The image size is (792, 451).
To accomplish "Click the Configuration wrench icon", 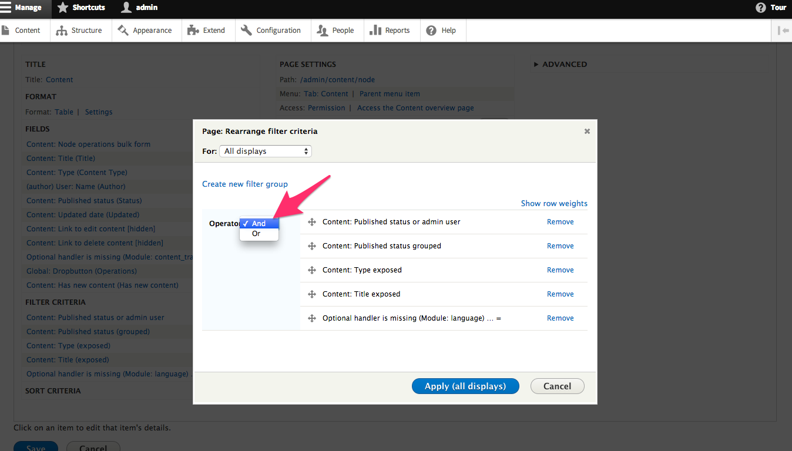I will (247, 30).
